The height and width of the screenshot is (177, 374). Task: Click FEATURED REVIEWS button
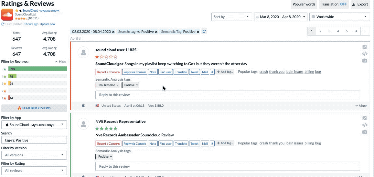pyautogui.click(x=34, y=108)
